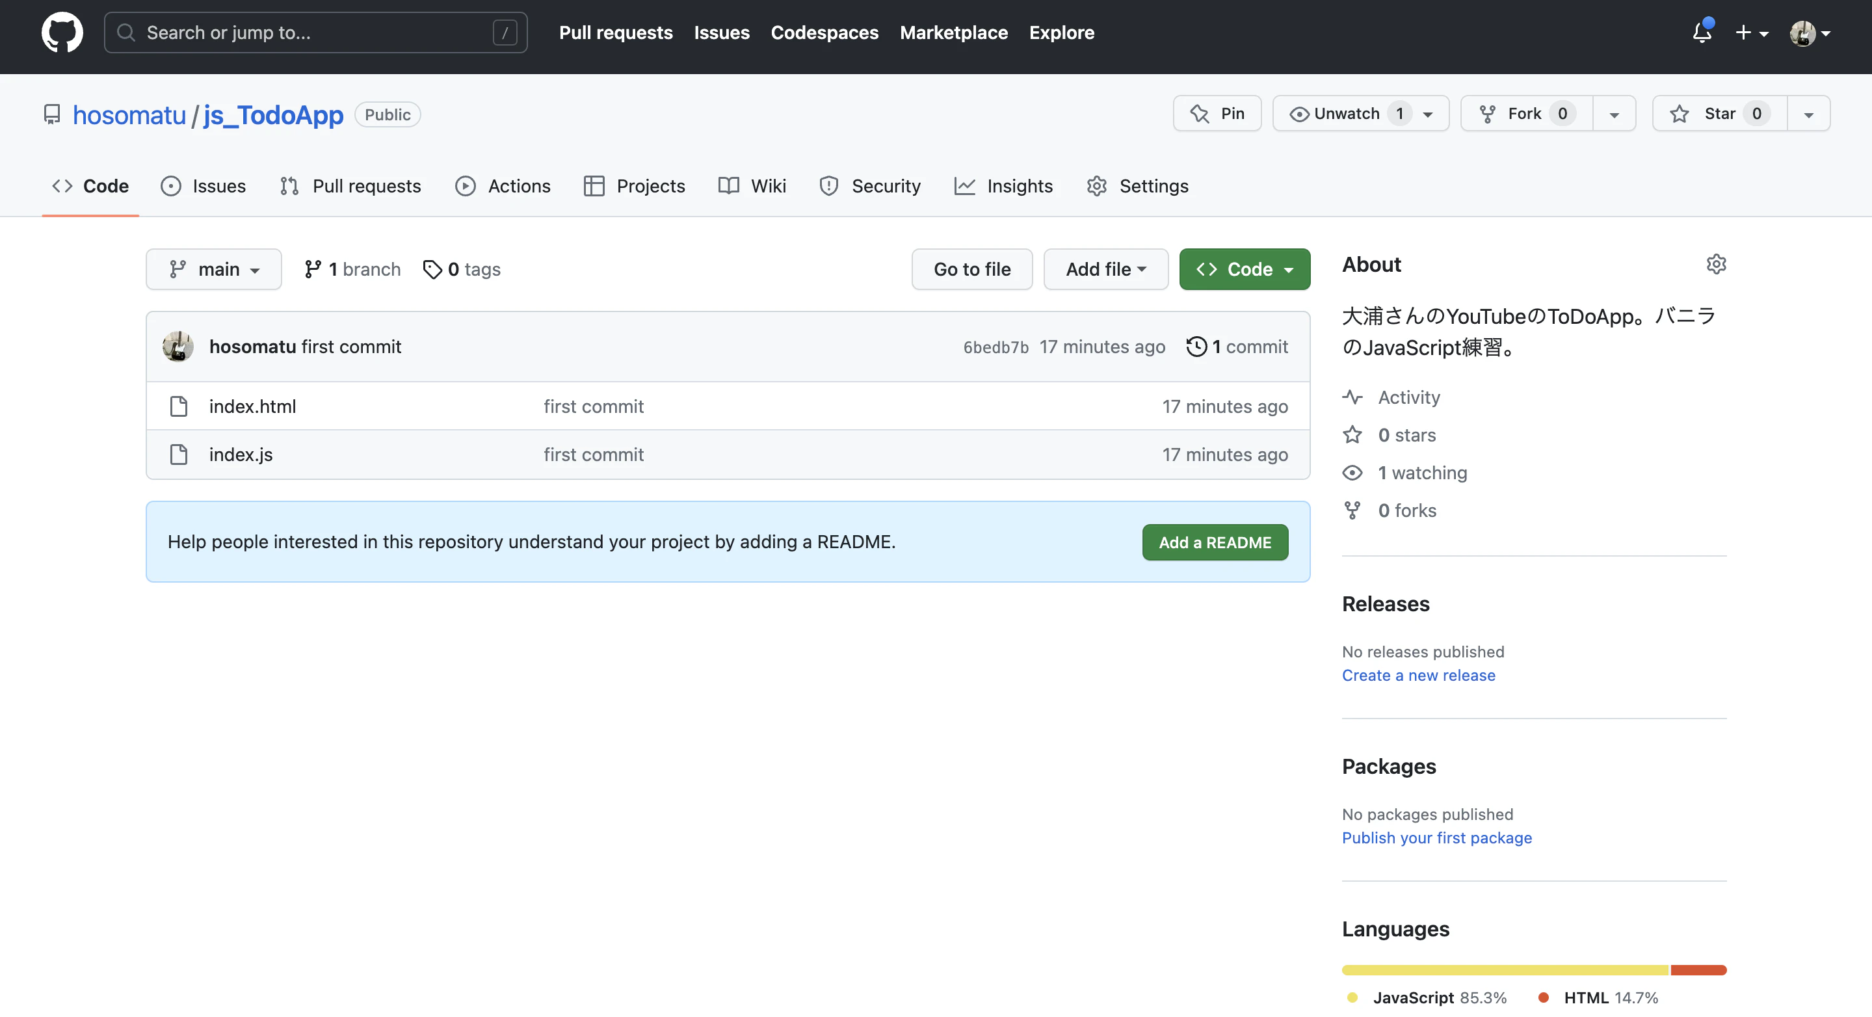The height and width of the screenshot is (1017, 1872).
Task: Click Publish your first package
Action: point(1437,838)
